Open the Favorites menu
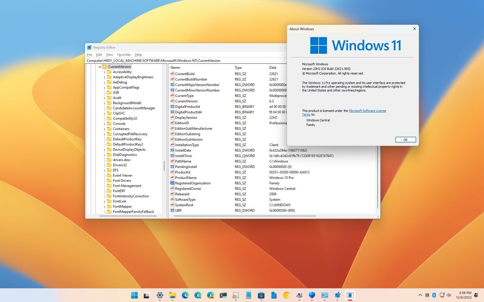 click(124, 54)
